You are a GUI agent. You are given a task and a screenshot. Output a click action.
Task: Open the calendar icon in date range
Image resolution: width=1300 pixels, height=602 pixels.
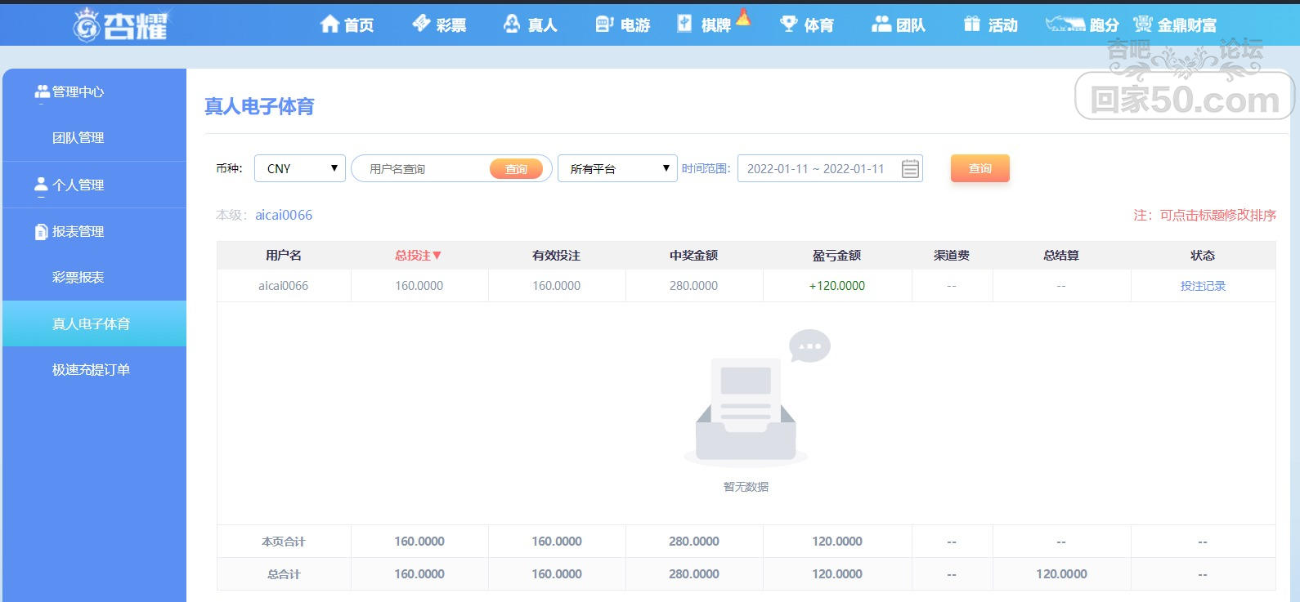[x=910, y=169]
